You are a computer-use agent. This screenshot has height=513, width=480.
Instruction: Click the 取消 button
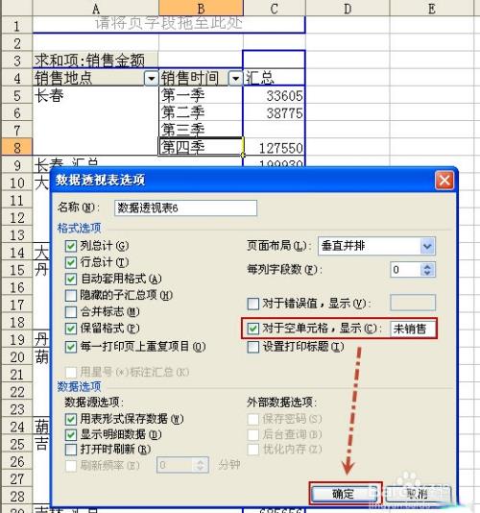click(x=419, y=494)
